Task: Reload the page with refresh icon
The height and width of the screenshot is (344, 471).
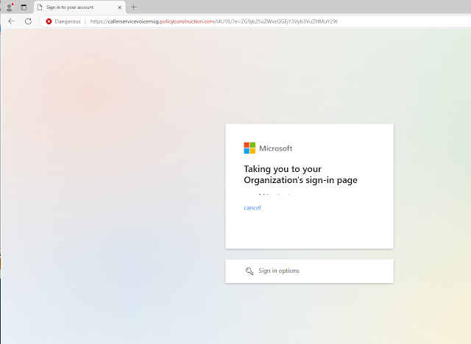Action: tap(28, 21)
